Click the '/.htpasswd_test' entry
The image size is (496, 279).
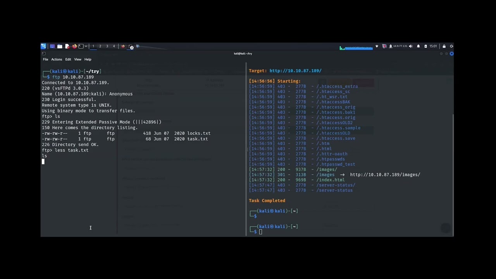[x=336, y=164]
